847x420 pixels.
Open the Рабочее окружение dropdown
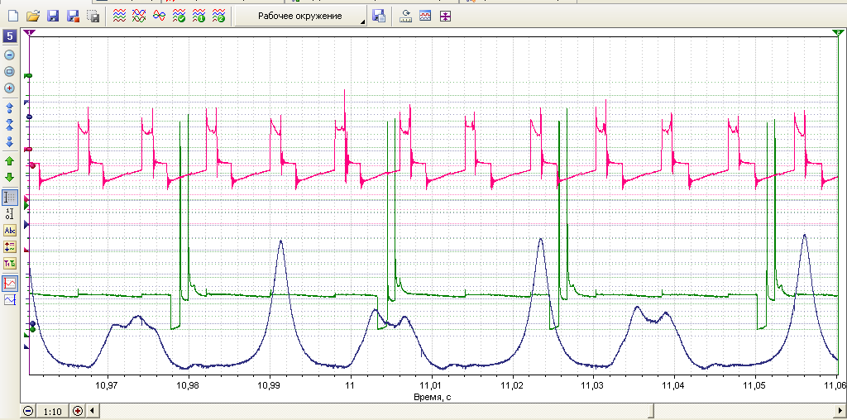pos(301,17)
